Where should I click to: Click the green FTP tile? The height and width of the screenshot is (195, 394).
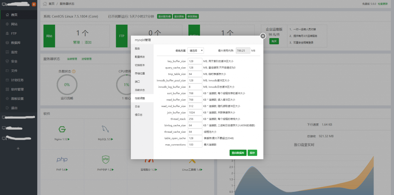coord(122,36)
